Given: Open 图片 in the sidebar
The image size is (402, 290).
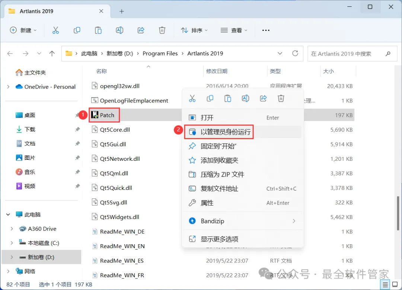Looking at the screenshot, I should 25,158.
